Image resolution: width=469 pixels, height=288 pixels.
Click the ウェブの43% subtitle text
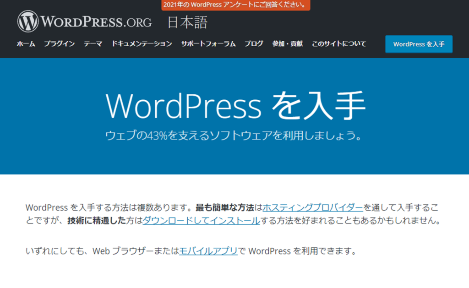tap(234, 136)
